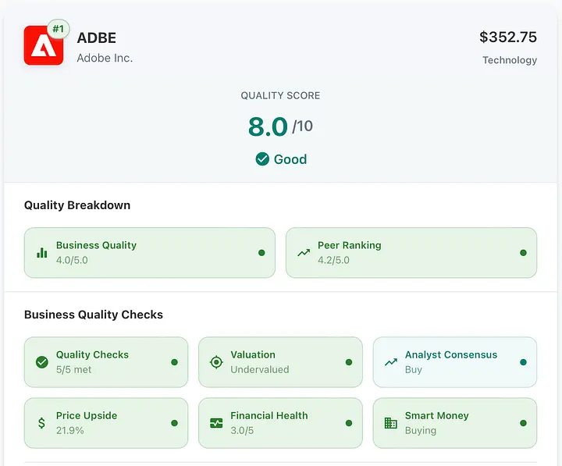Select the Valuation Undervalued card

281,362
